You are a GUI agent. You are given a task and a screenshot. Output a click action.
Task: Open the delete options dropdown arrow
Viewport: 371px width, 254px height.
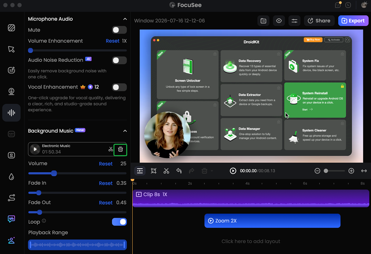coord(212,171)
